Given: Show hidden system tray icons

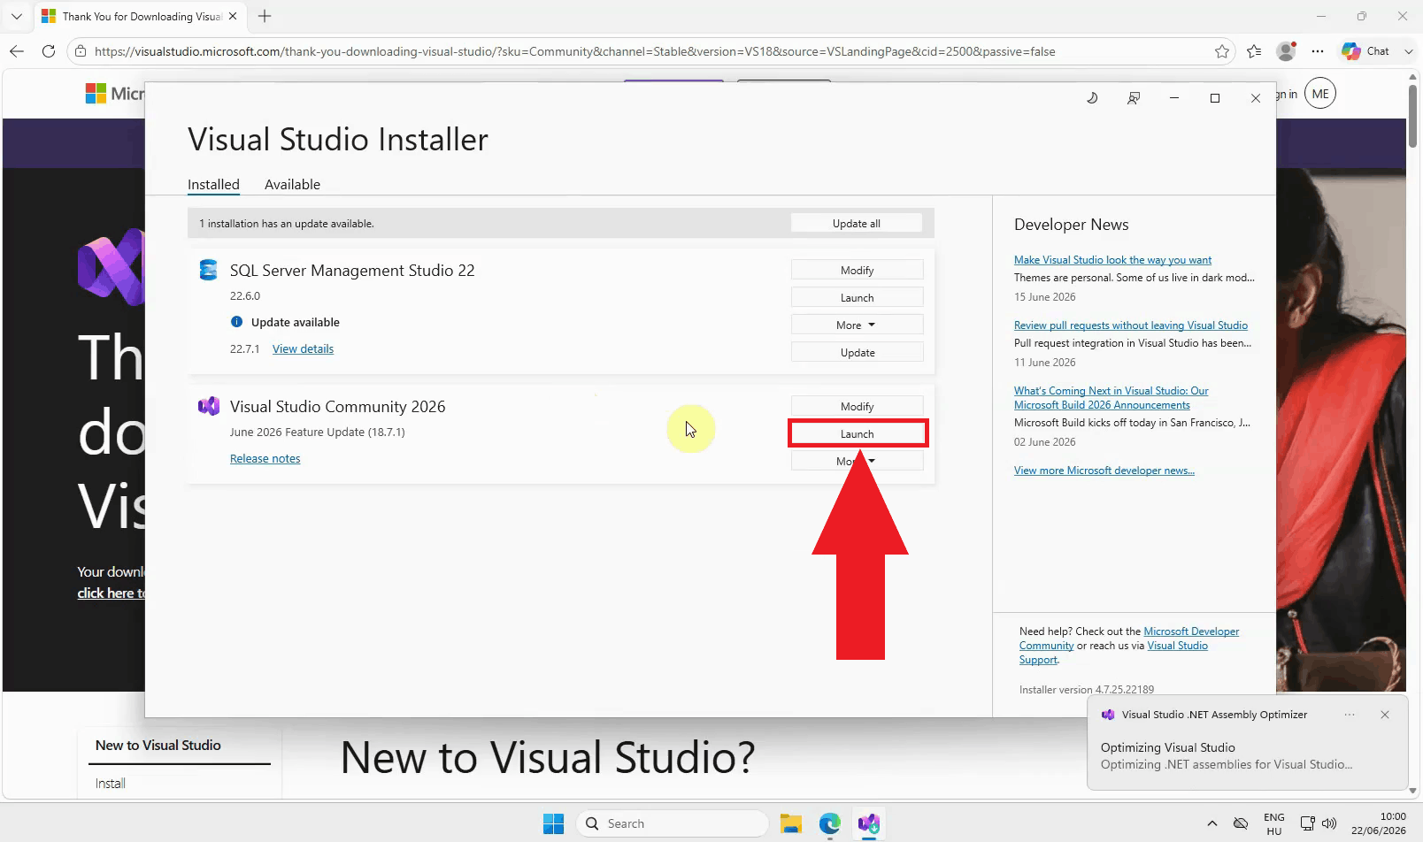Looking at the screenshot, I should point(1211,823).
